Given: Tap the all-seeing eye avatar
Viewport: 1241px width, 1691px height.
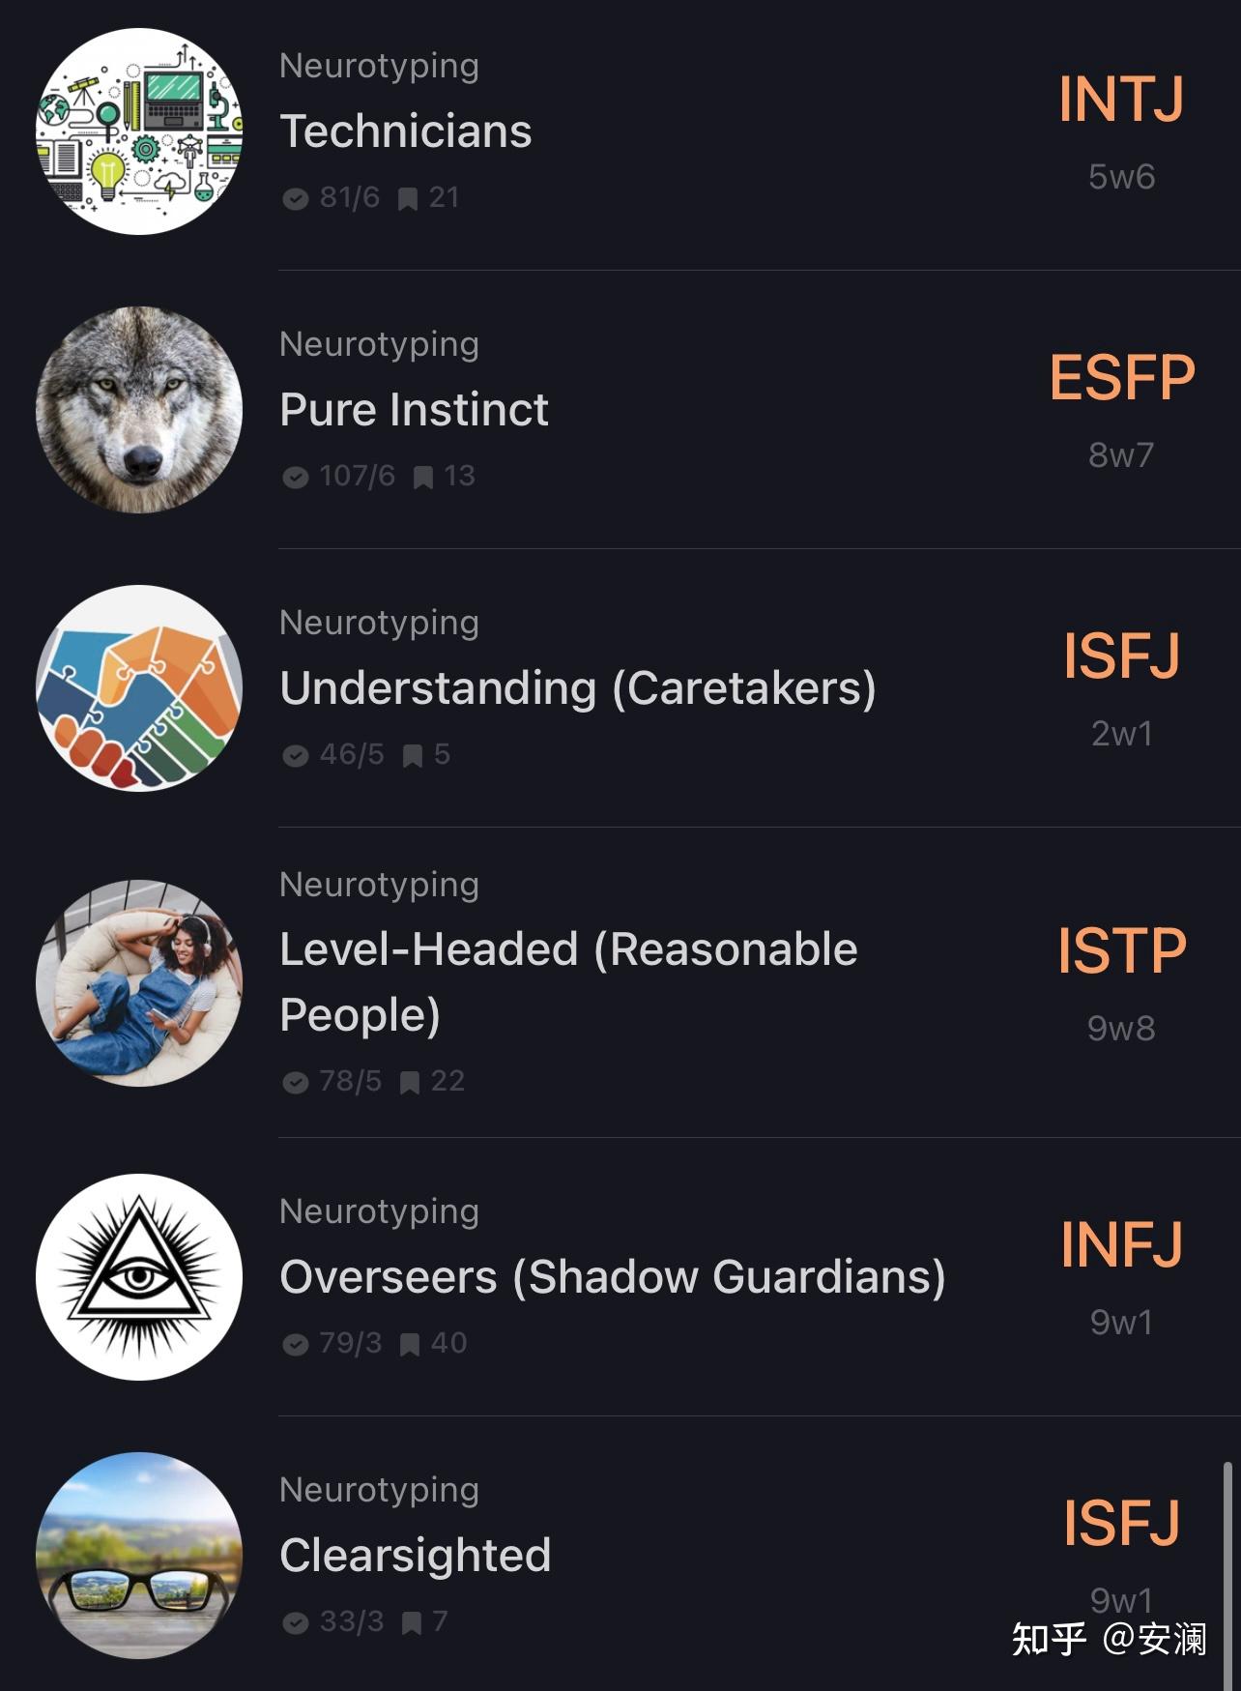Looking at the screenshot, I should 139,1276.
